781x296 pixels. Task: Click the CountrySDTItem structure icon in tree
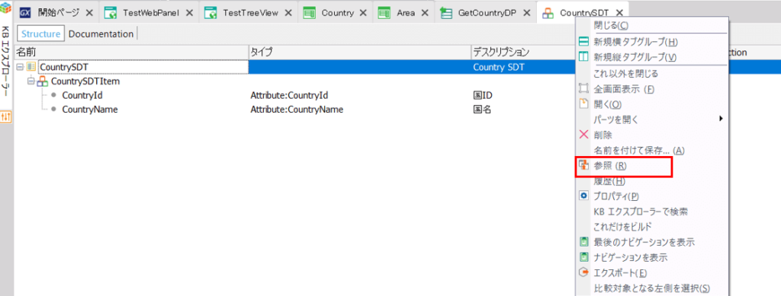(43, 81)
